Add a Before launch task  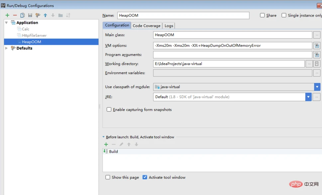pos(106,145)
